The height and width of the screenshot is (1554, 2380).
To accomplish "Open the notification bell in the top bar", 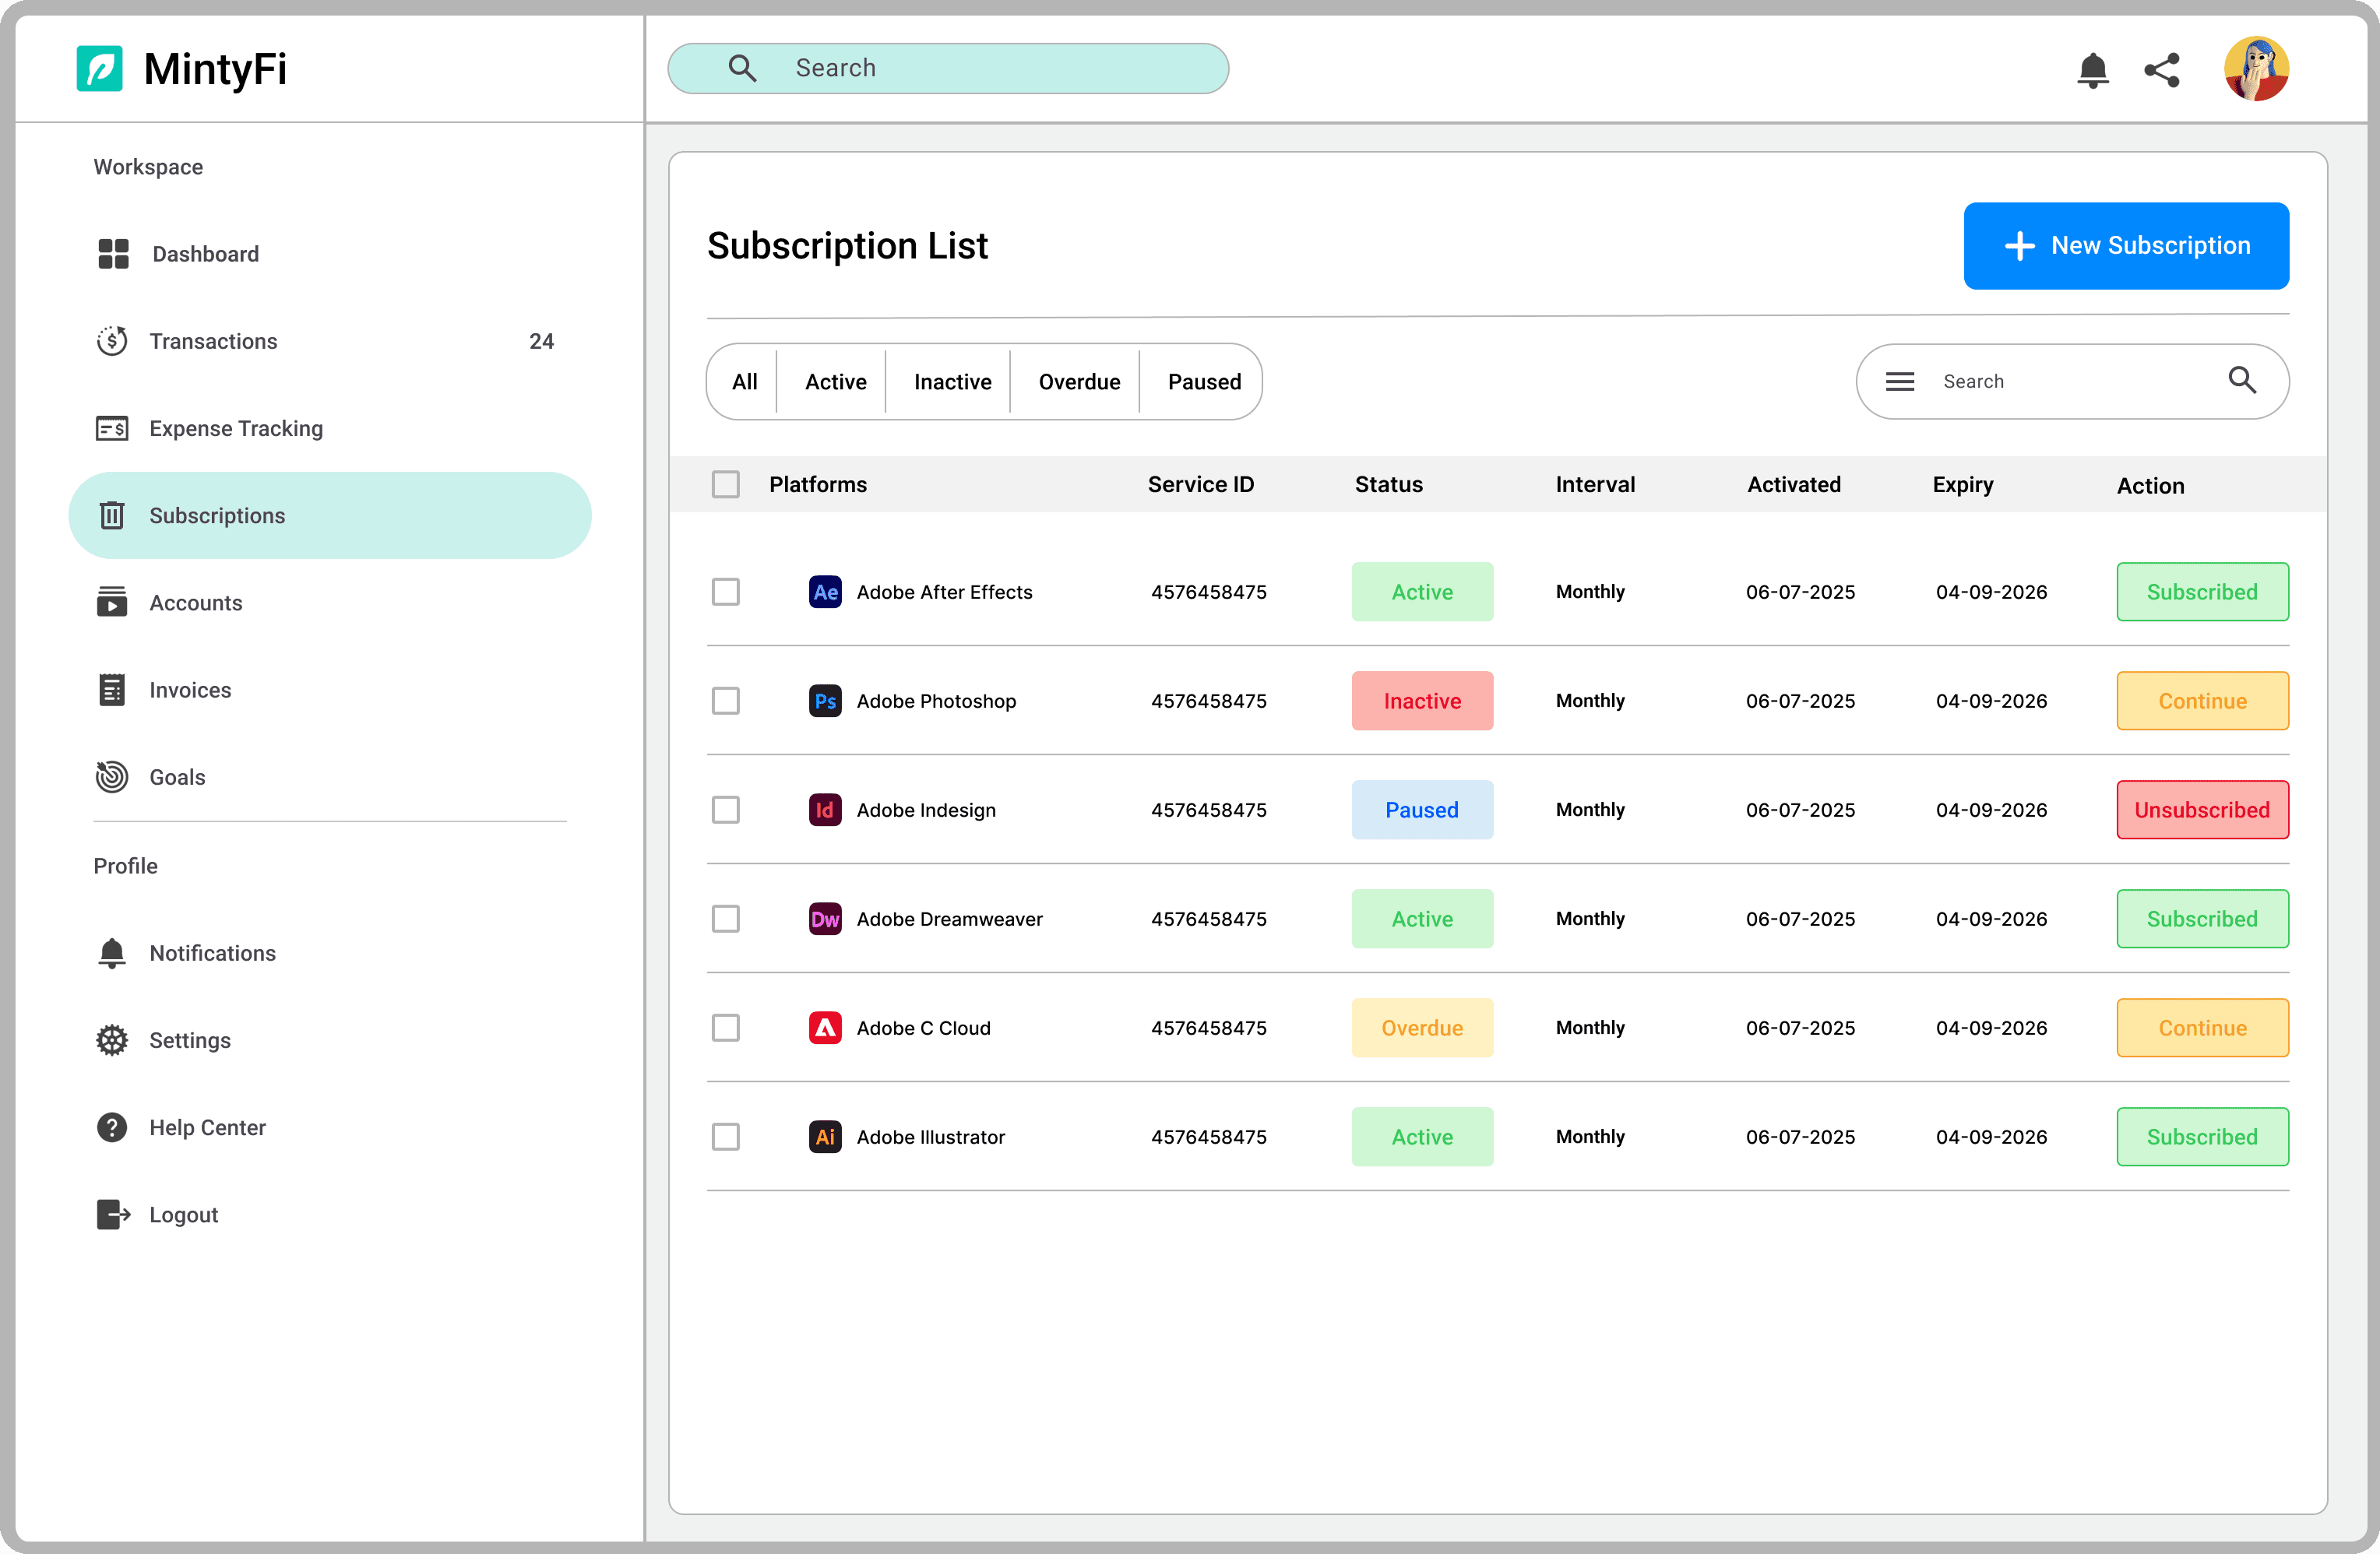I will pyautogui.click(x=2092, y=70).
